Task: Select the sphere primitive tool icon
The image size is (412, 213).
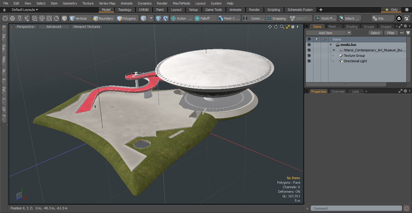Action: 5,18
